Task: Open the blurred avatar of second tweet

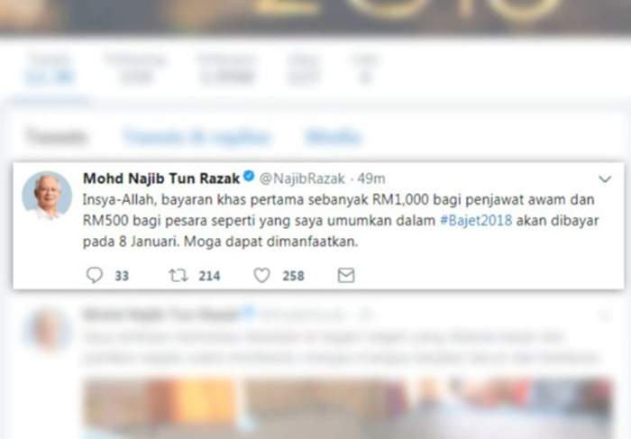Action: [48, 330]
